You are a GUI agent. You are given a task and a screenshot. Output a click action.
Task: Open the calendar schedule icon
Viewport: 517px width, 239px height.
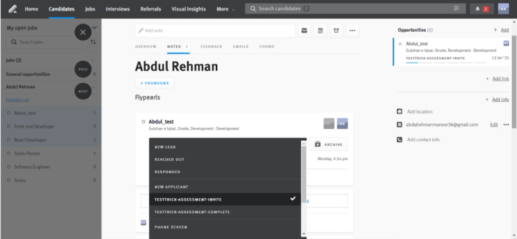[320, 30]
